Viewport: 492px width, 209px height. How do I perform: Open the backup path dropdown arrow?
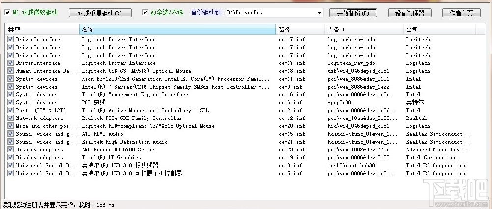[x=320, y=13]
